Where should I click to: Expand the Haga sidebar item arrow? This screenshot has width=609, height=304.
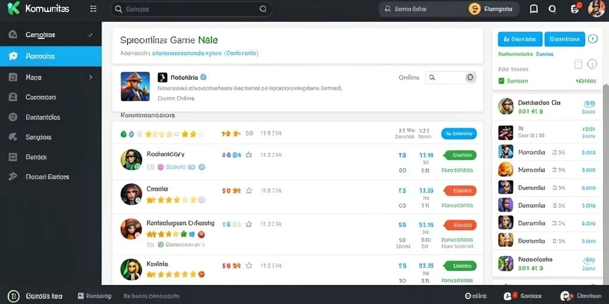coord(90,77)
